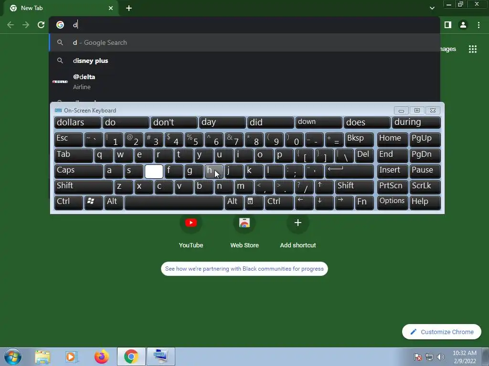Screen dimensions: 489x366
Task: Open the Black communities partnership link
Action: point(244,269)
